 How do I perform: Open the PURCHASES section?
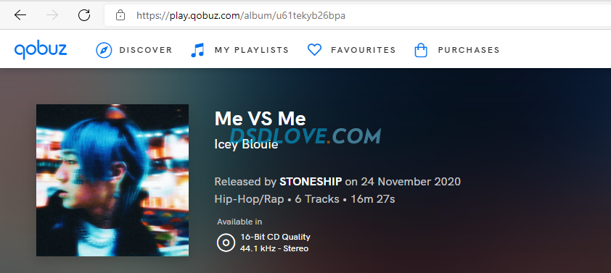click(x=469, y=50)
